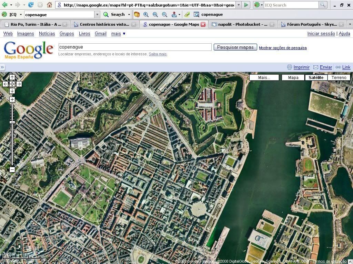Open the Mais... map layers dropdown
This screenshot has height=264, width=353.
(x=264, y=78)
